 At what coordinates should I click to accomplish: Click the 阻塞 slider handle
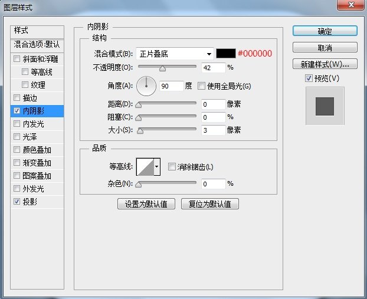tap(139, 118)
